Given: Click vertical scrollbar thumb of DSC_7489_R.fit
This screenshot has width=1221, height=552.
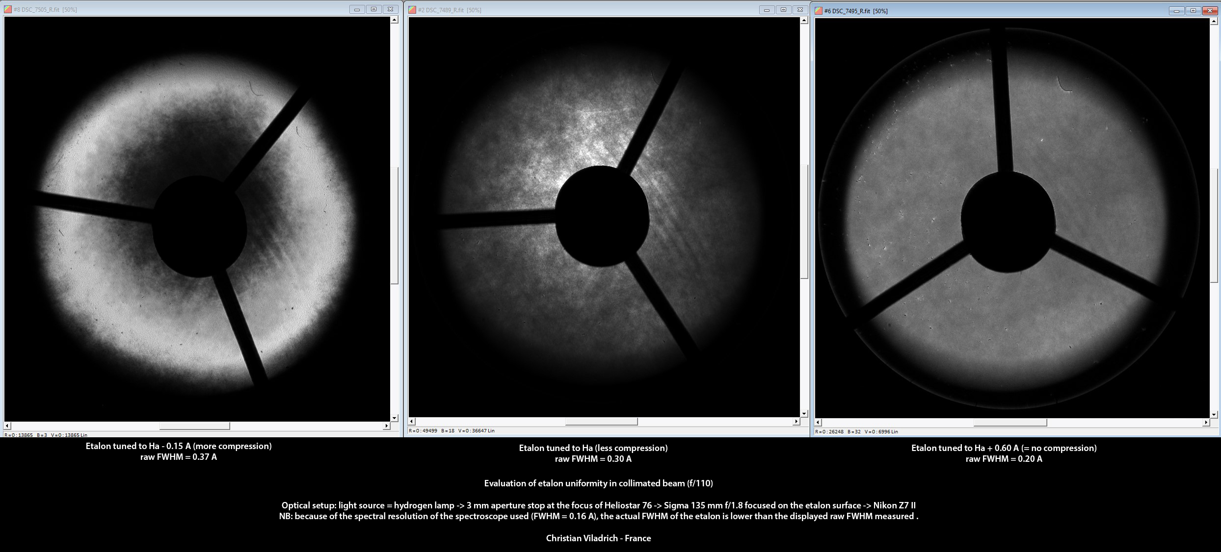Looking at the screenshot, I should (804, 222).
